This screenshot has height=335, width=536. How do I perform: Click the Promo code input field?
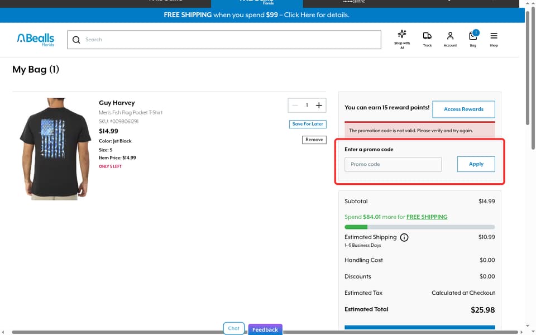tap(393, 164)
